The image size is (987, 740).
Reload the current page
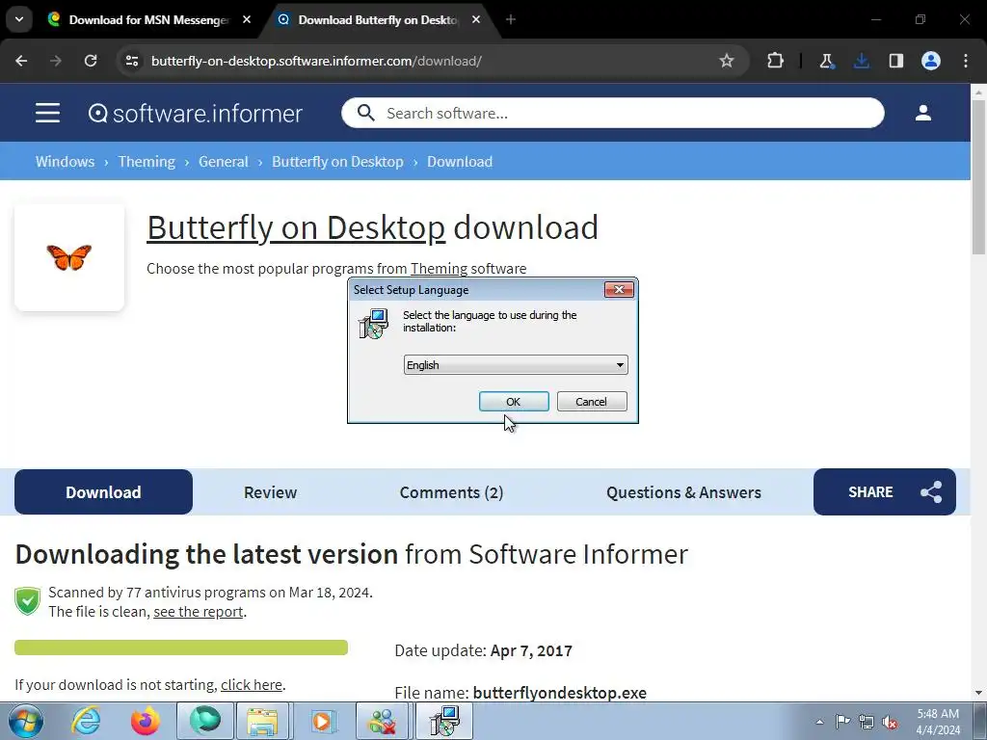coord(91,61)
